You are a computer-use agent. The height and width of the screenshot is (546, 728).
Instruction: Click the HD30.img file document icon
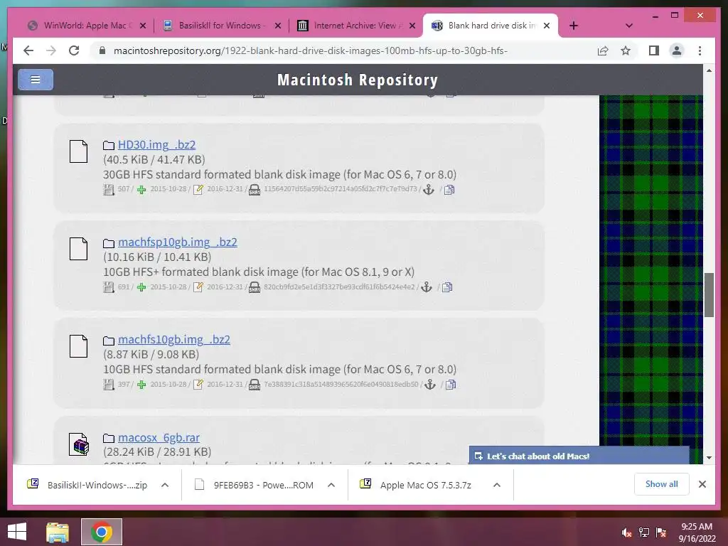pos(78,151)
